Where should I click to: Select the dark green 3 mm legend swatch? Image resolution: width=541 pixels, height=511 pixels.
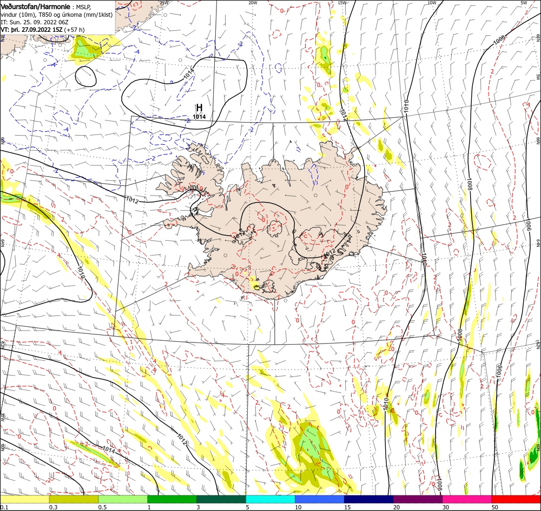tap(221, 499)
